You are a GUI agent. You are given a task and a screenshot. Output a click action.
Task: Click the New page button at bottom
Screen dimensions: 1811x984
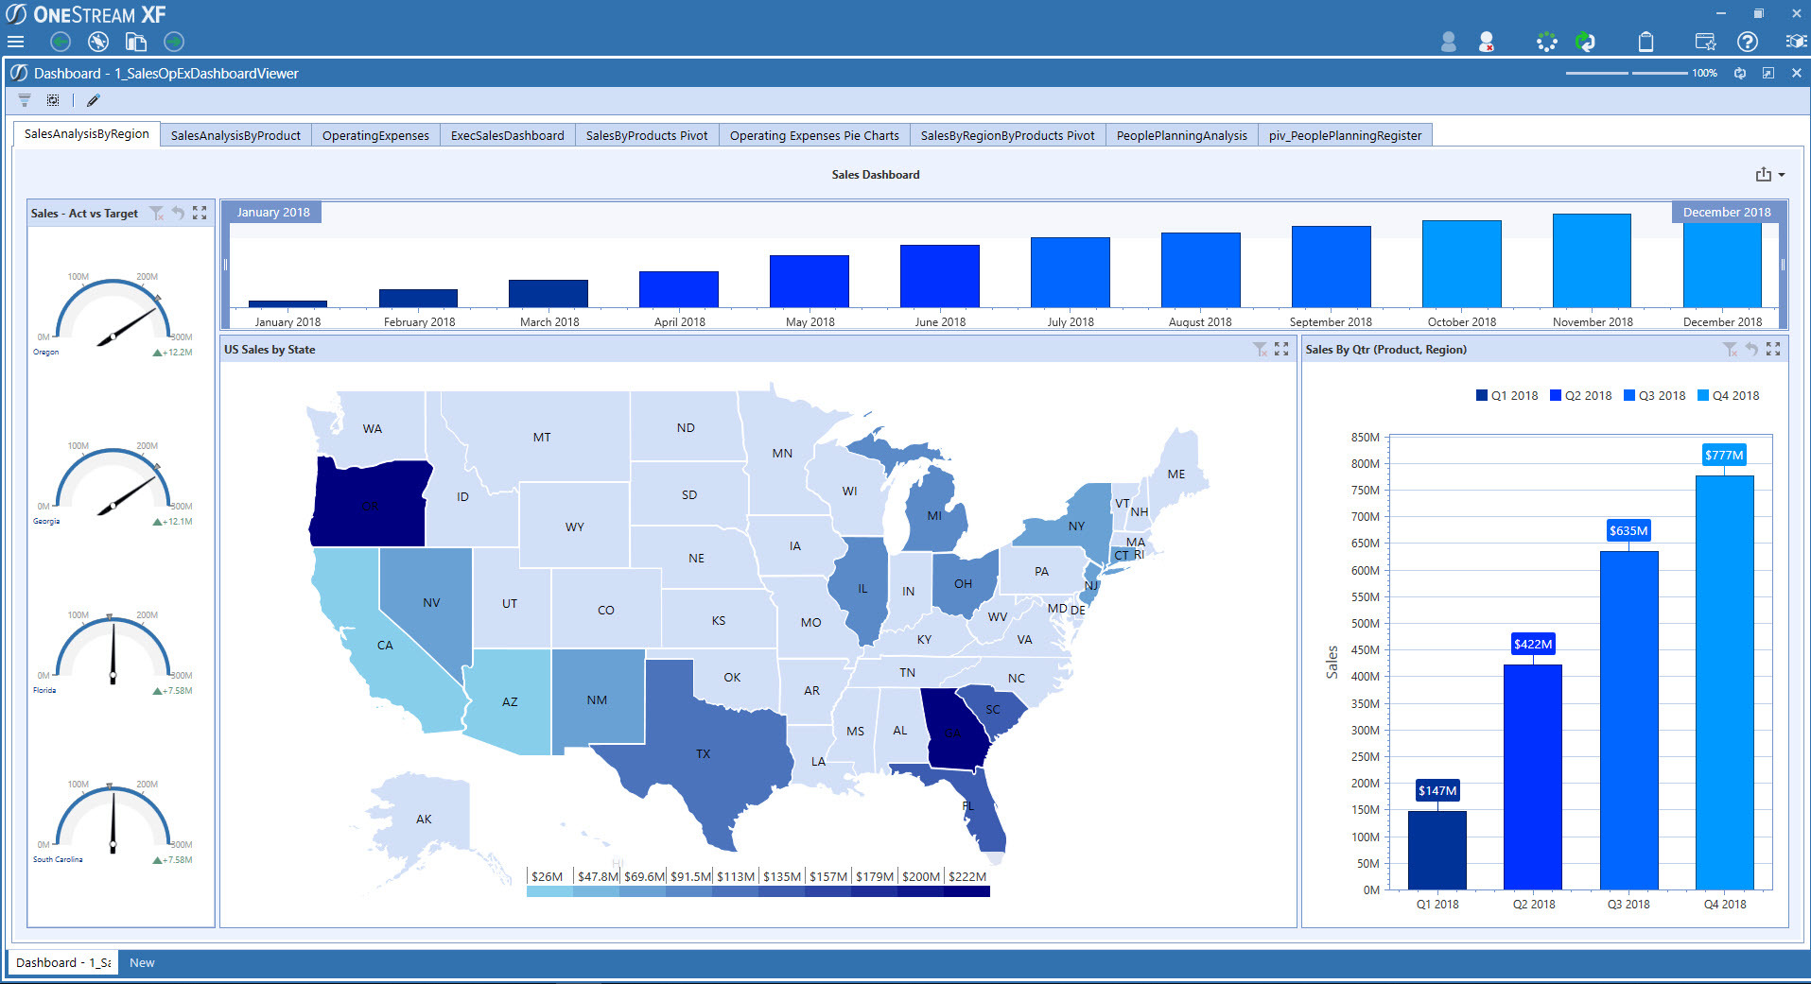pyautogui.click(x=142, y=963)
